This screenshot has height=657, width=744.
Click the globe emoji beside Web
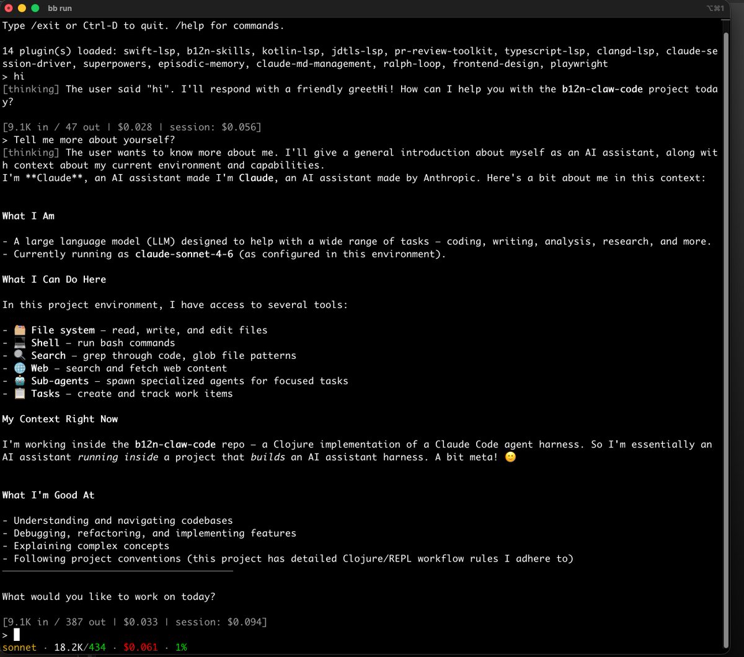(20, 368)
